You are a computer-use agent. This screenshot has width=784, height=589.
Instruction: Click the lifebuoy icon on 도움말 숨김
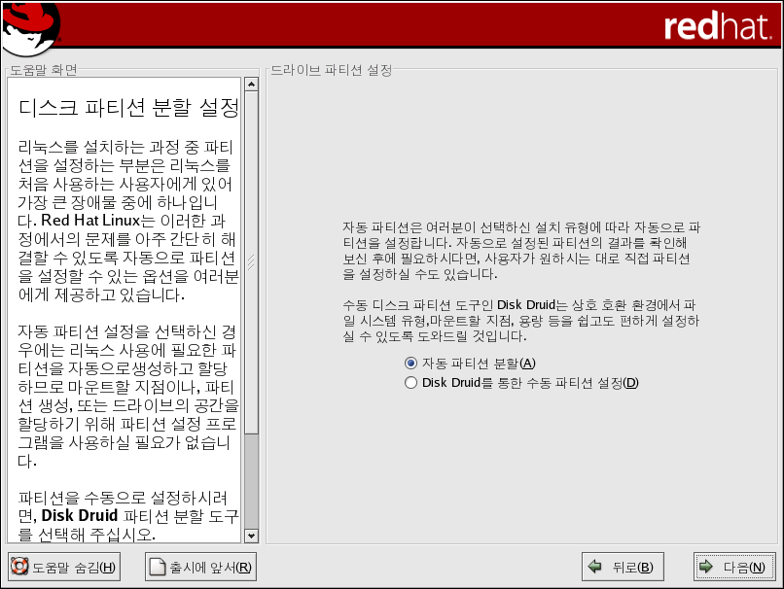point(19,568)
